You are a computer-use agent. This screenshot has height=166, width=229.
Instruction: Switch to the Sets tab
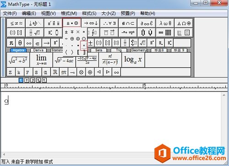[x=98, y=50]
